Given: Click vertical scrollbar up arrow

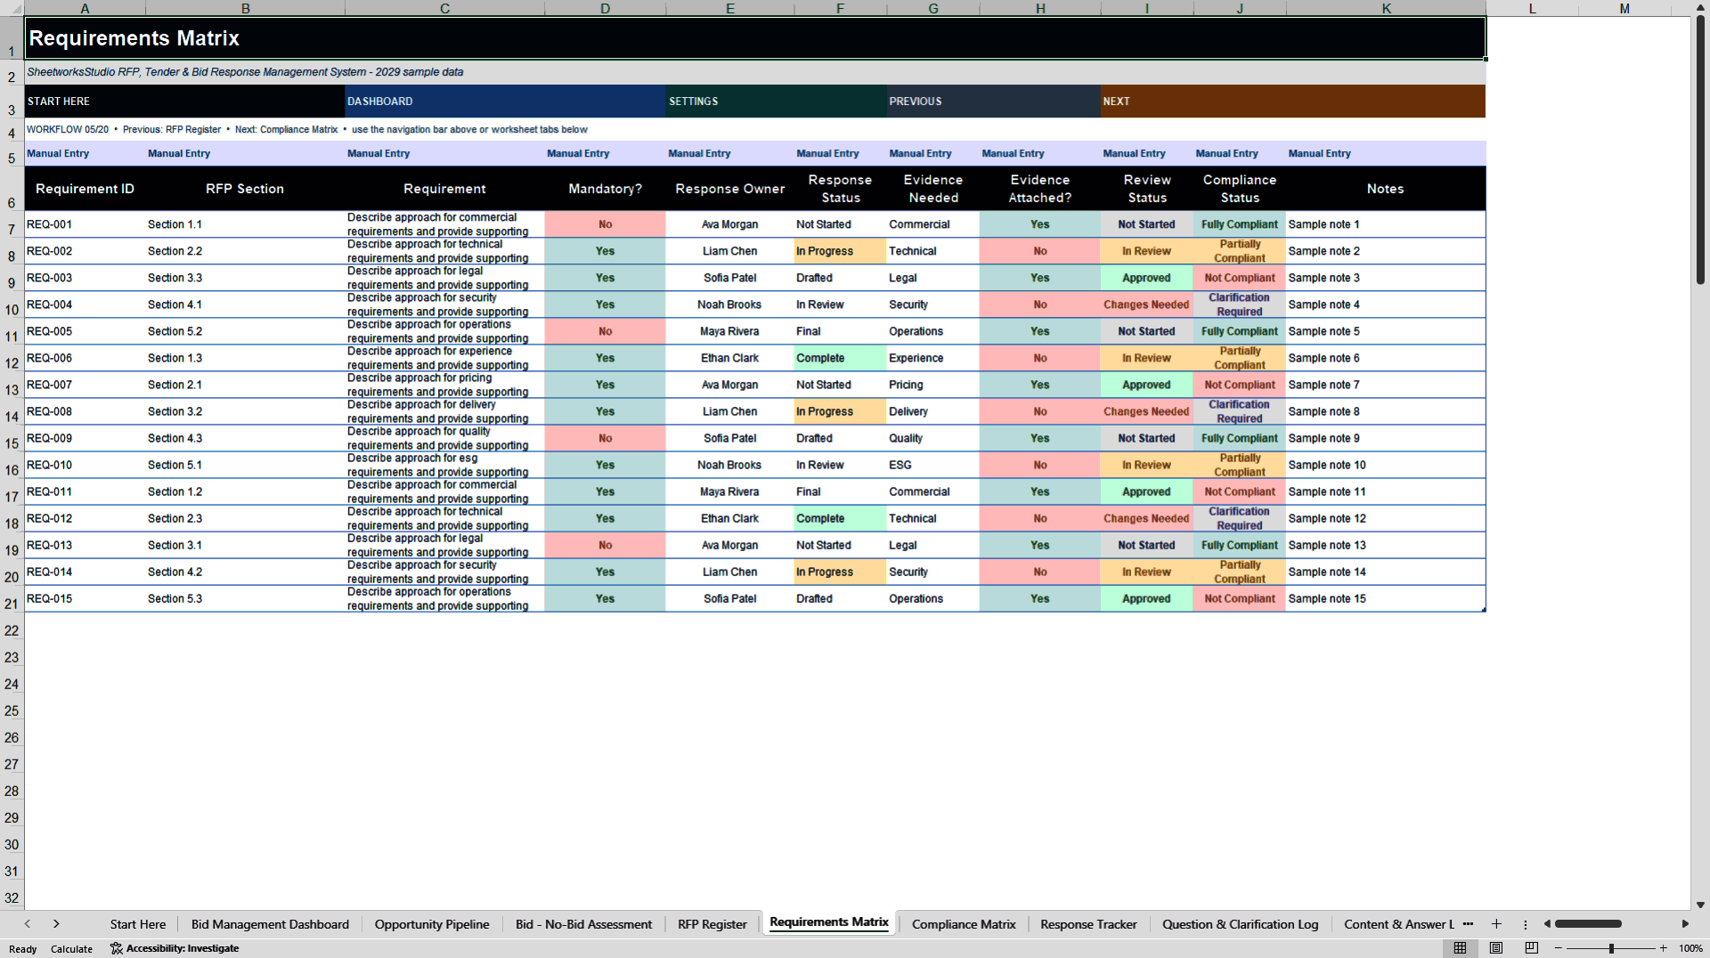Looking at the screenshot, I should tap(1700, 8).
